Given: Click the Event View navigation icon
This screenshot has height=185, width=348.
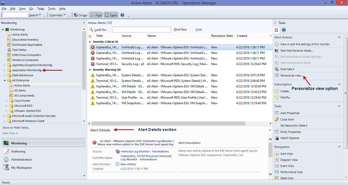Looking at the screenshot, I should click(x=277, y=166).
